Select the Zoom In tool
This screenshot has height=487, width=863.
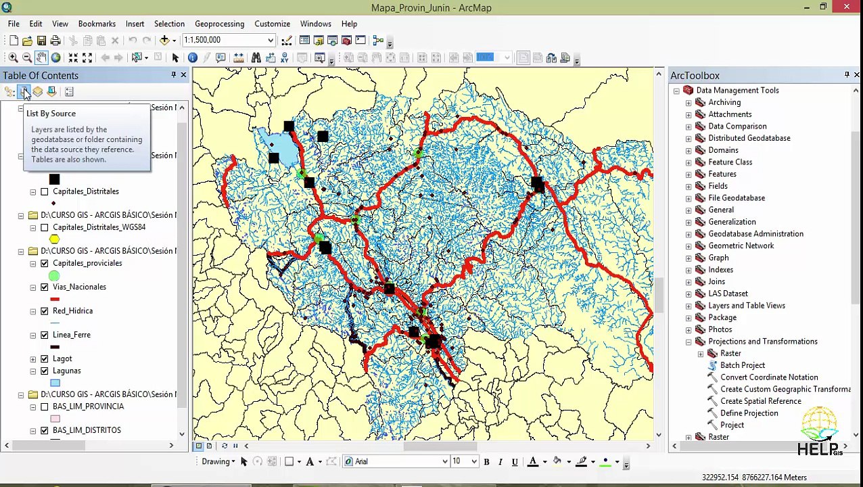click(x=13, y=58)
